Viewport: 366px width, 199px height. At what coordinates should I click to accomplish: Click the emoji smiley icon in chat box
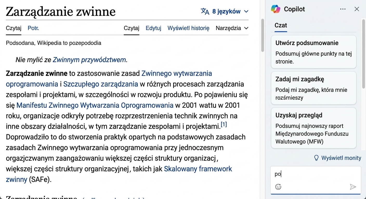[278, 187]
